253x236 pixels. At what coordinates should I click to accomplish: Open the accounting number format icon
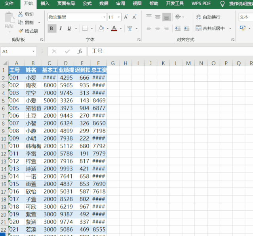[x=243, y=28]
